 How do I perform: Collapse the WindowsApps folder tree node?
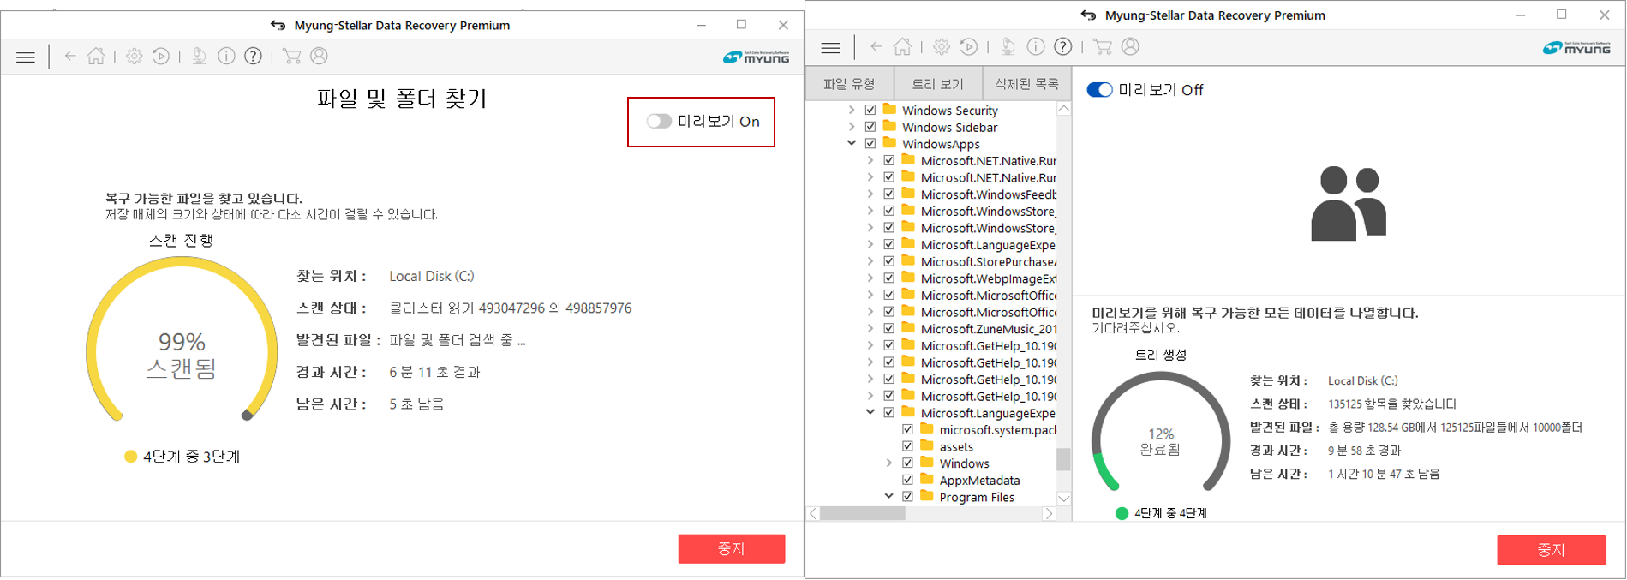click(852, 144)
